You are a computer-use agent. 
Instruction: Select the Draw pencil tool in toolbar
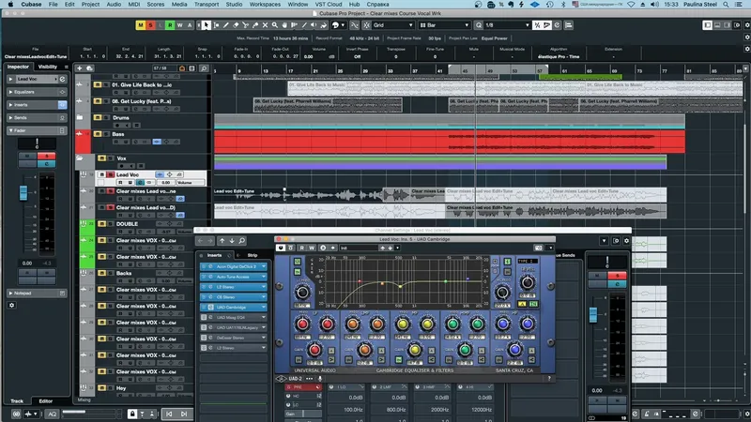click(x=226, y=25)
